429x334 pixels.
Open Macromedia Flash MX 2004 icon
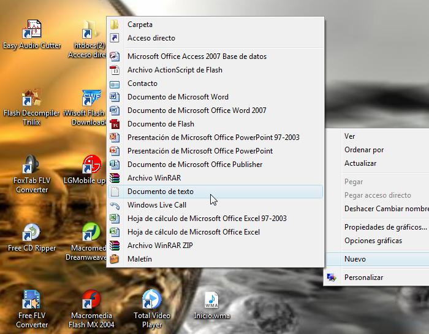point(91,299)
